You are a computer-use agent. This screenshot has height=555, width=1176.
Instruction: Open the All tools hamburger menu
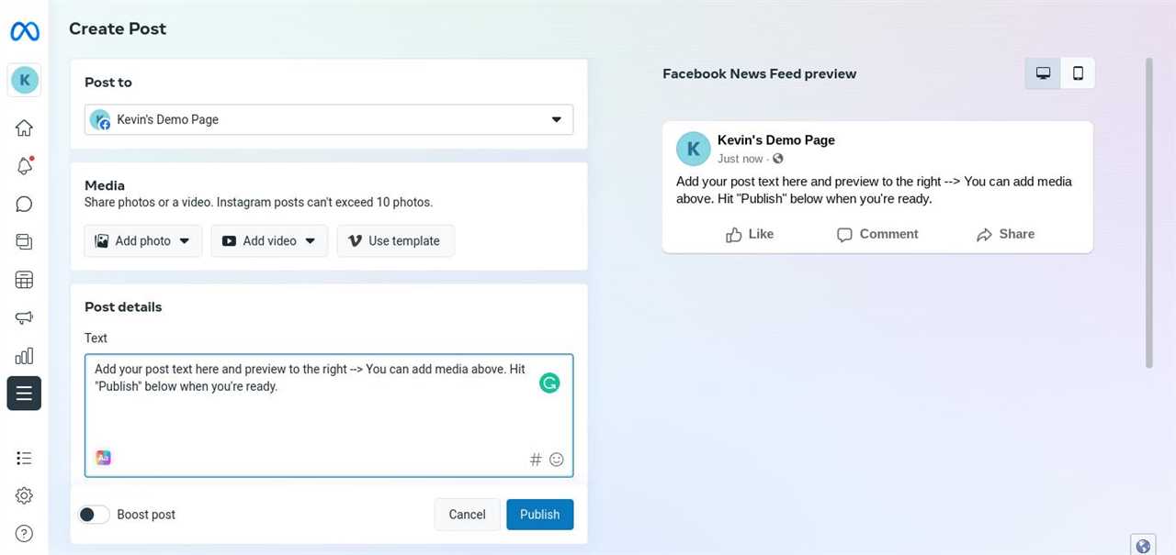[x=24, y=394]
